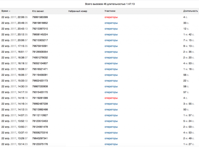Select caller number 79315420170
The height and width of the screenshot is (147, 199).
40,92
